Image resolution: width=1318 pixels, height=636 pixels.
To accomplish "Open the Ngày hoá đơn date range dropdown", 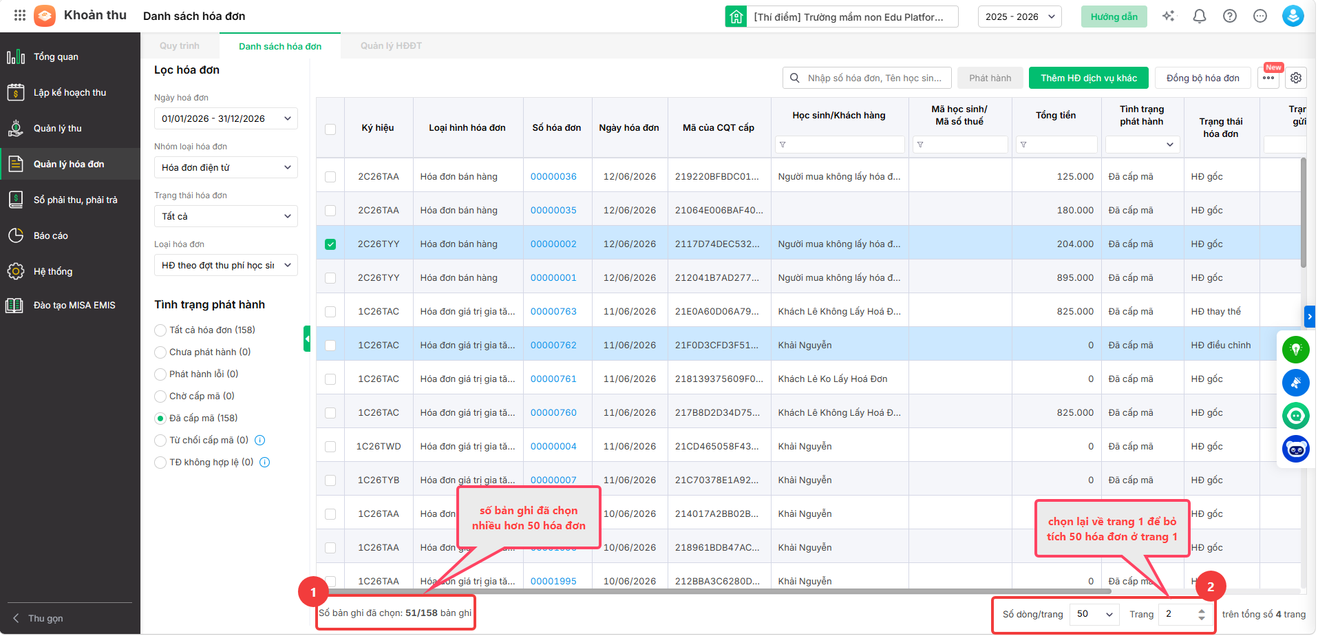I will (x=226, y=118).
